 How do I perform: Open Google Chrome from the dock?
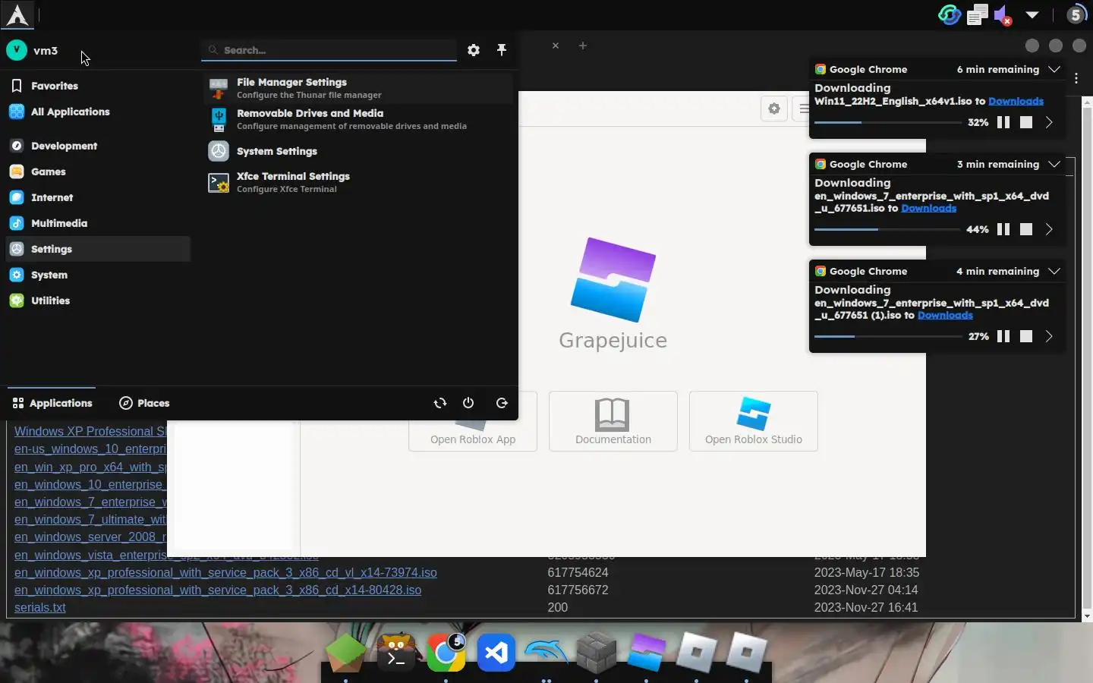446,652
